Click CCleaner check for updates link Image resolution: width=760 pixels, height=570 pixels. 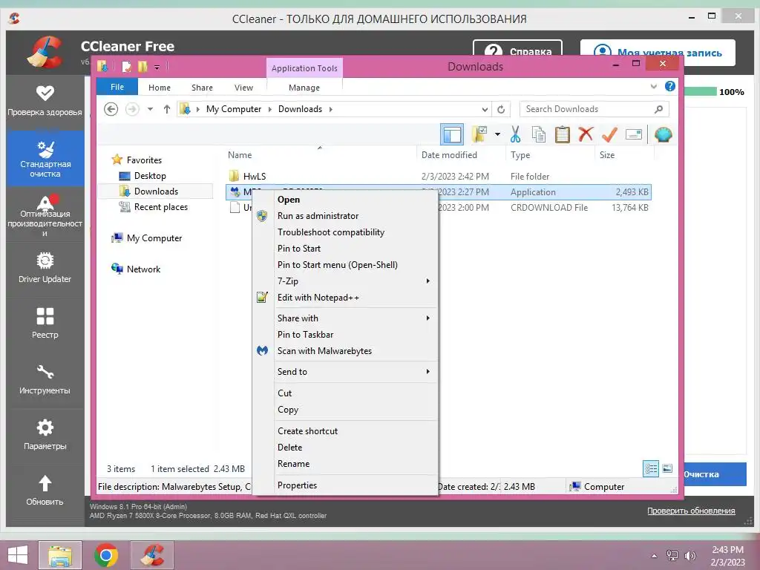pyautogui.click(x=691, y=511)
